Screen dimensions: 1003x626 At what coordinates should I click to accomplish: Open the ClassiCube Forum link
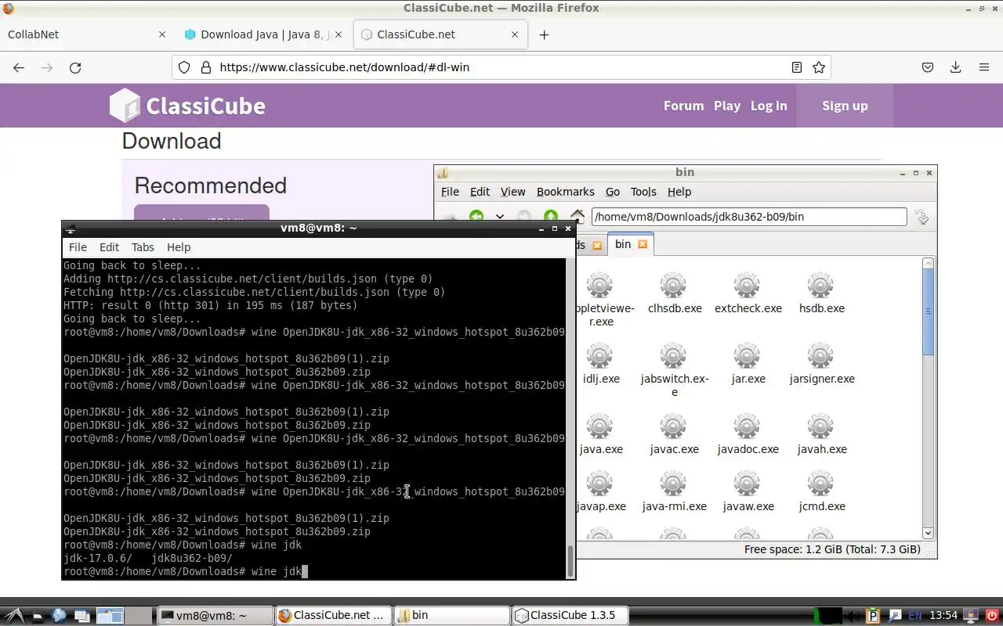683,106
